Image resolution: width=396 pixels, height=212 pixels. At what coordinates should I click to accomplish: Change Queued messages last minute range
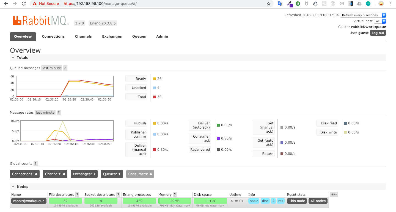coord(52,68)
